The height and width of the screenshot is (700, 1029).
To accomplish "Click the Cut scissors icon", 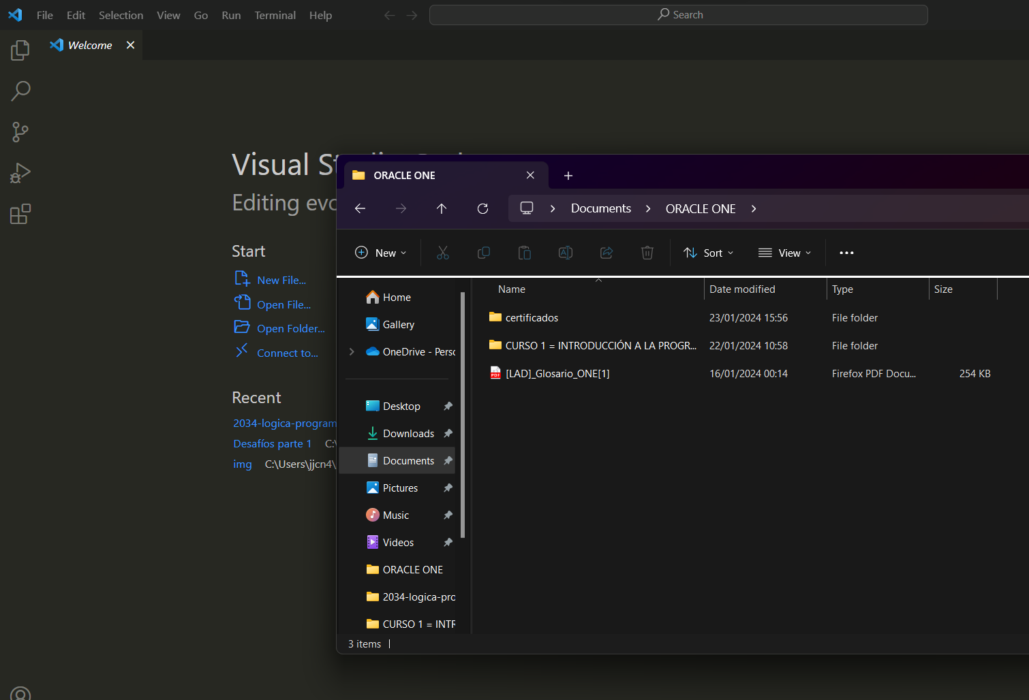I will click(443, 253).
